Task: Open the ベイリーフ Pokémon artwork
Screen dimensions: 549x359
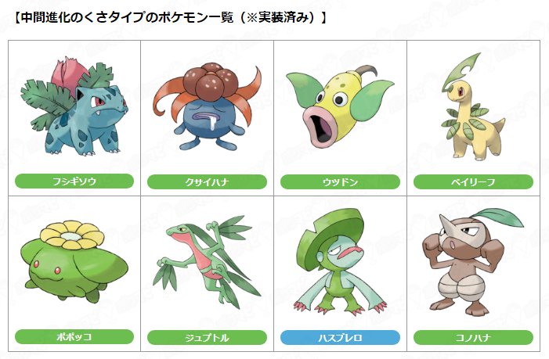Action: tap(473, 106)
